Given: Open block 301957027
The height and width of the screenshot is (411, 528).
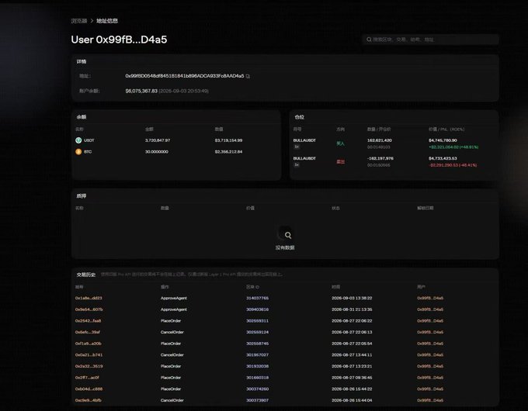Looking at the screenshot, I should click(257, 355).
